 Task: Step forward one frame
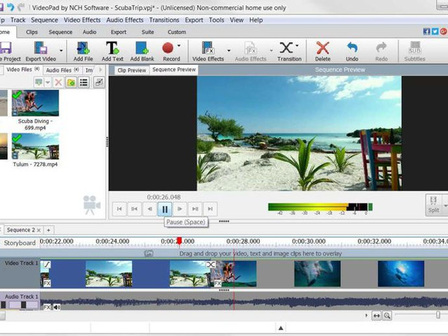click(x=180, y=209)
